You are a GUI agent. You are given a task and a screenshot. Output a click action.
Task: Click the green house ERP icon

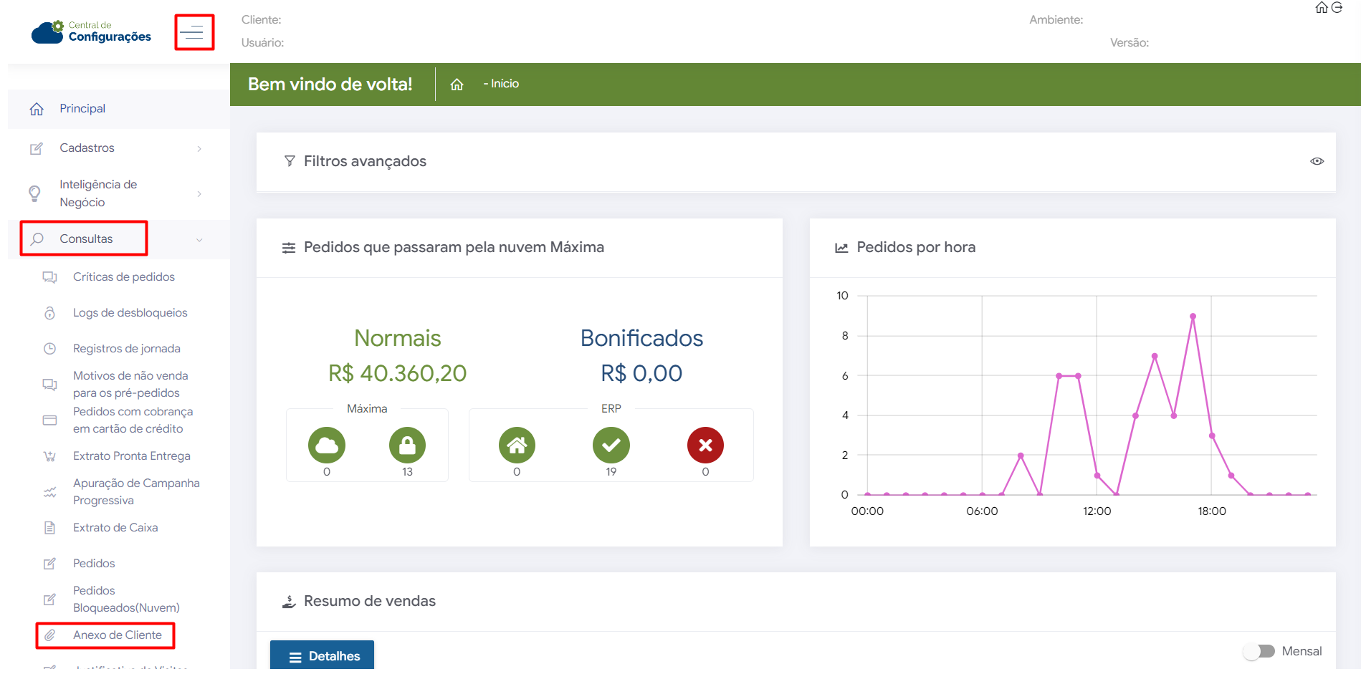517,446
